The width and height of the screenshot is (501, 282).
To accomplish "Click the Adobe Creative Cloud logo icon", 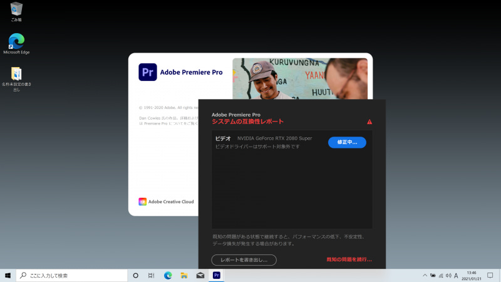I will [143, 201].
